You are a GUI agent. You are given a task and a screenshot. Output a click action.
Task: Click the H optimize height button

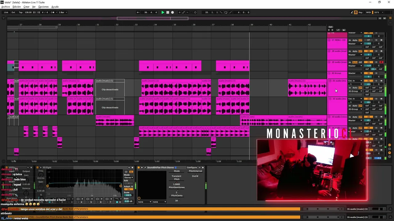coord(380,18)
